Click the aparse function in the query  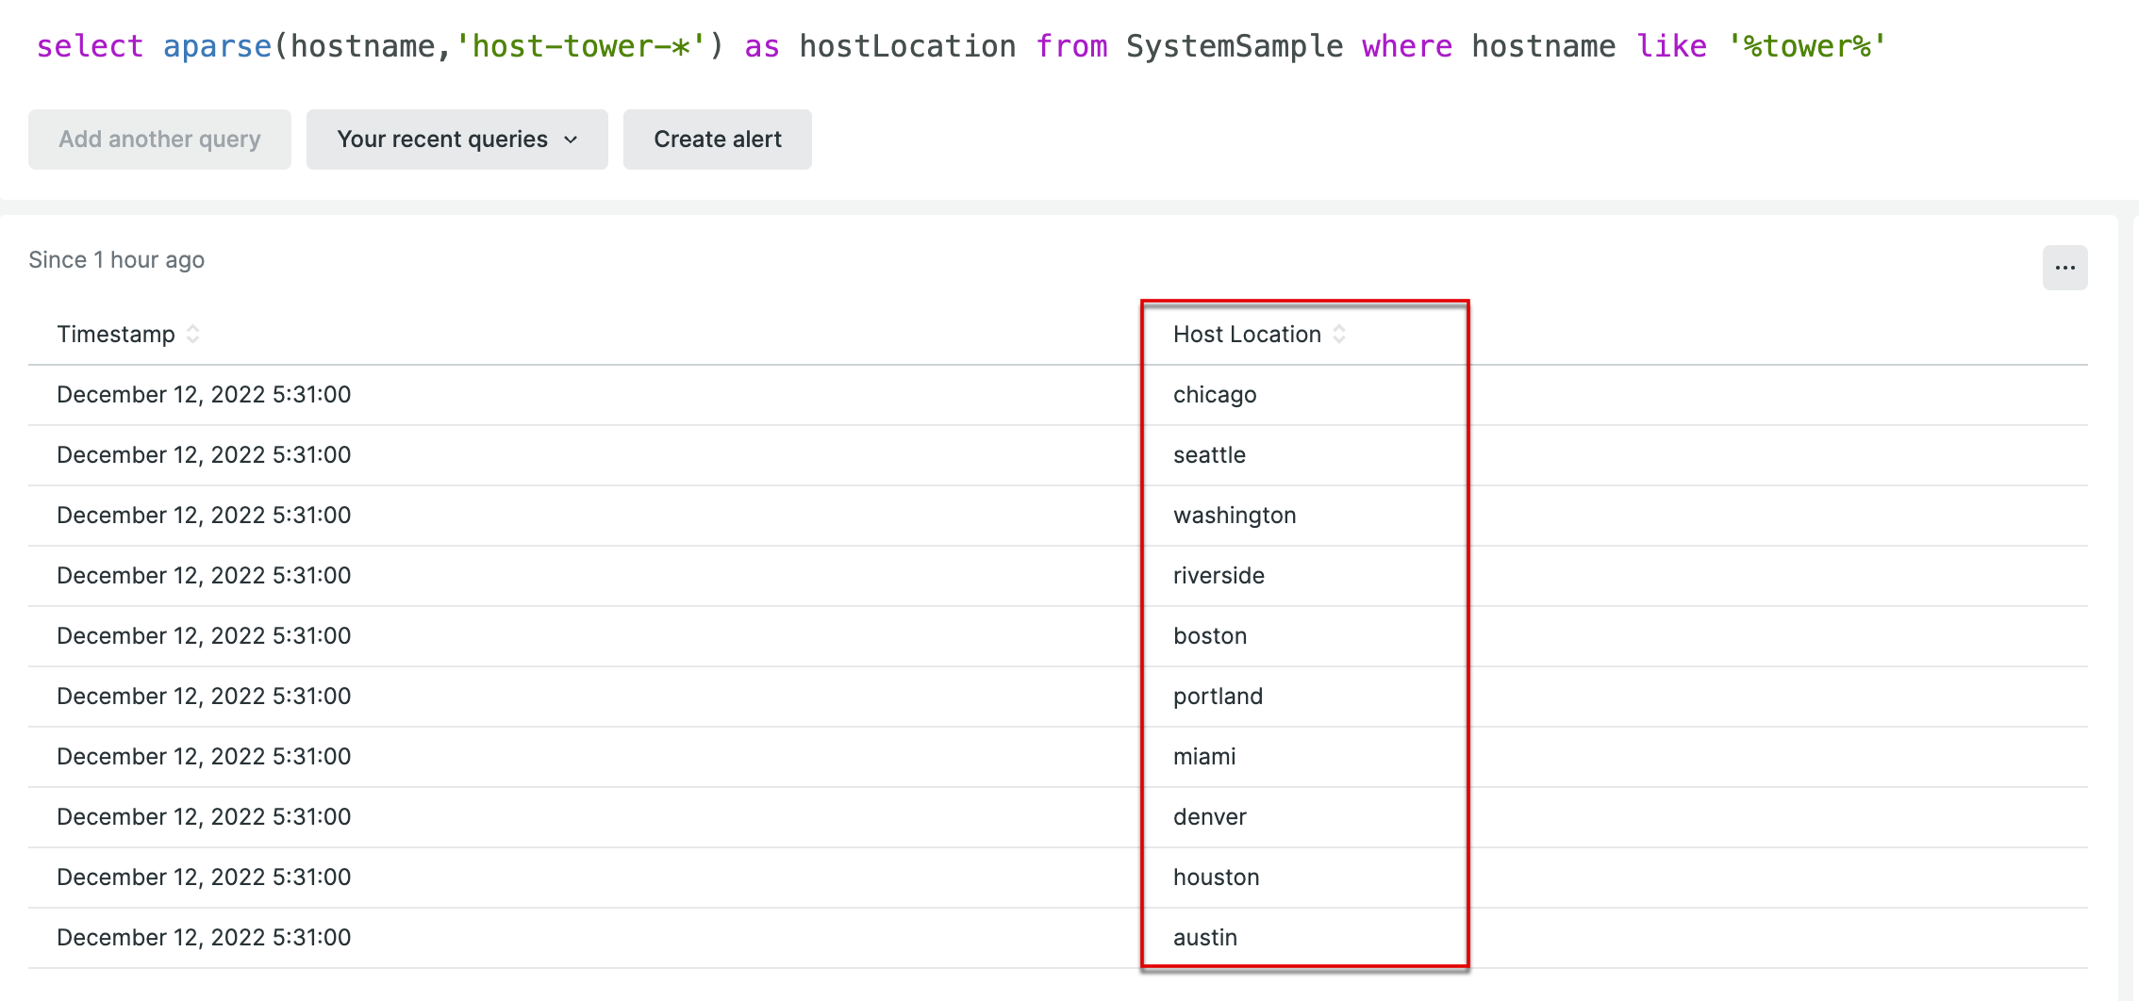point(217,46)
